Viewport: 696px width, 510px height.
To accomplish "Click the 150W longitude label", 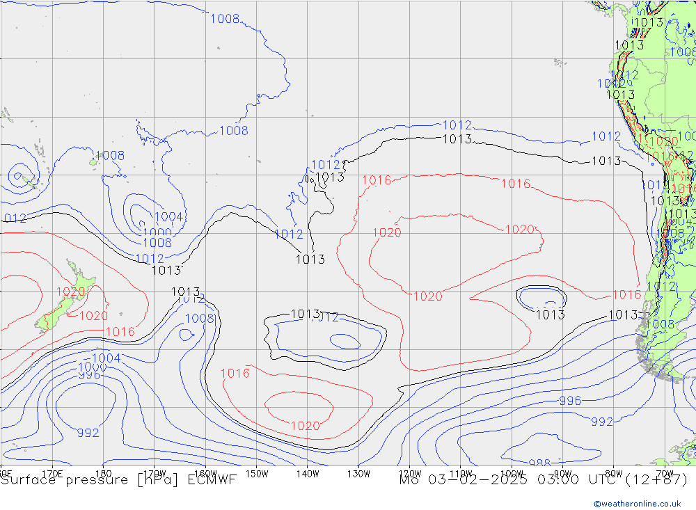I will click(257, 474).
